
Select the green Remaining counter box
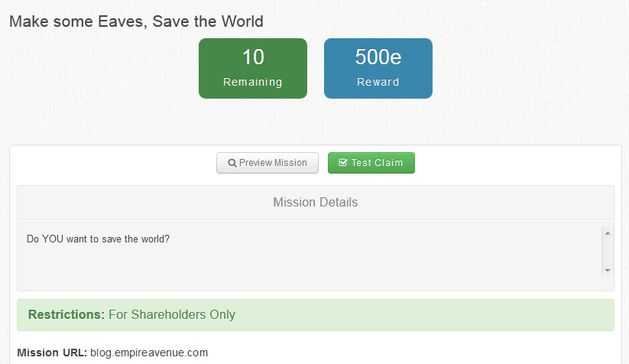point(253,68)
